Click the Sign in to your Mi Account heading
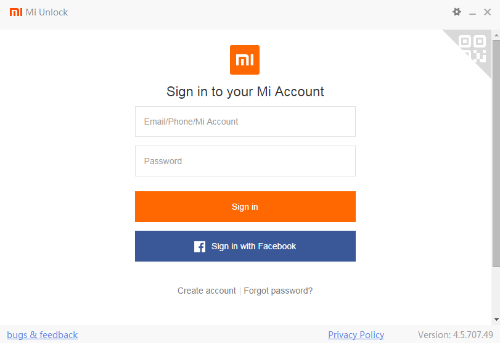This screenshot has height=343, width=500. [x=245, y=92]
